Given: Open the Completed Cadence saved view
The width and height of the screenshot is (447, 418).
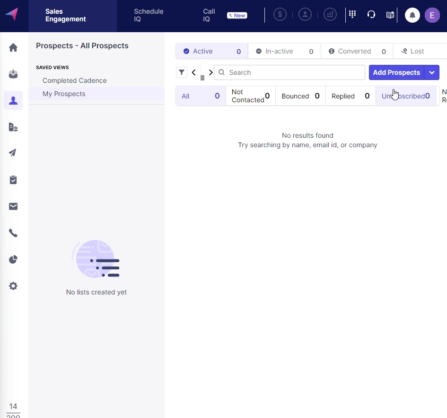Looking at the screenshot, I should pyautogui.click(x=75, y=80).
